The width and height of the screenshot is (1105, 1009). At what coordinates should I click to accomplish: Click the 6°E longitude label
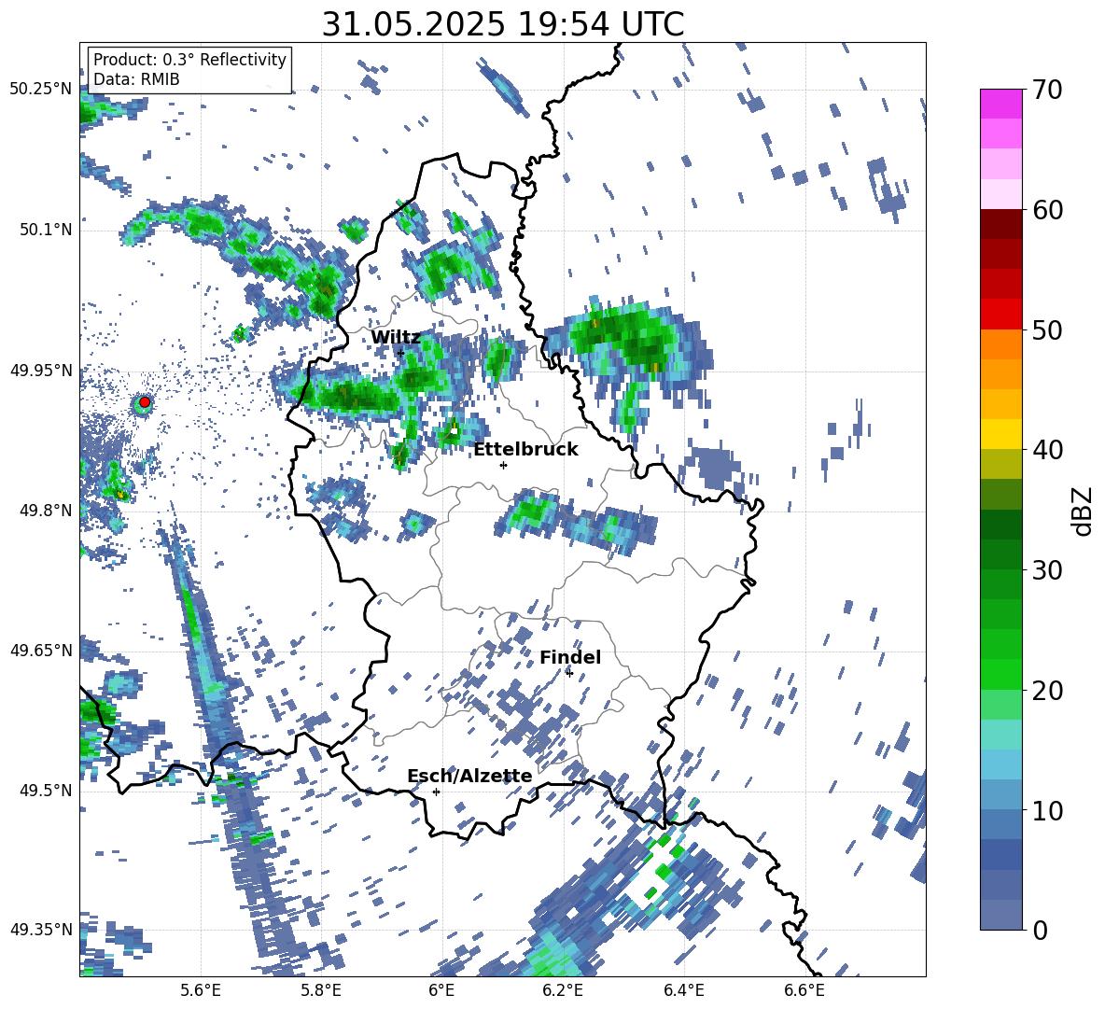click(x=441, y=990)
